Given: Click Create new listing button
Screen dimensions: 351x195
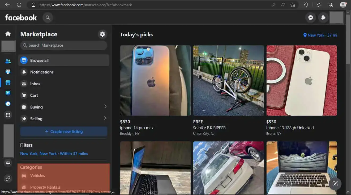Looking at the screenshot, I should click(x=64, y=132).
